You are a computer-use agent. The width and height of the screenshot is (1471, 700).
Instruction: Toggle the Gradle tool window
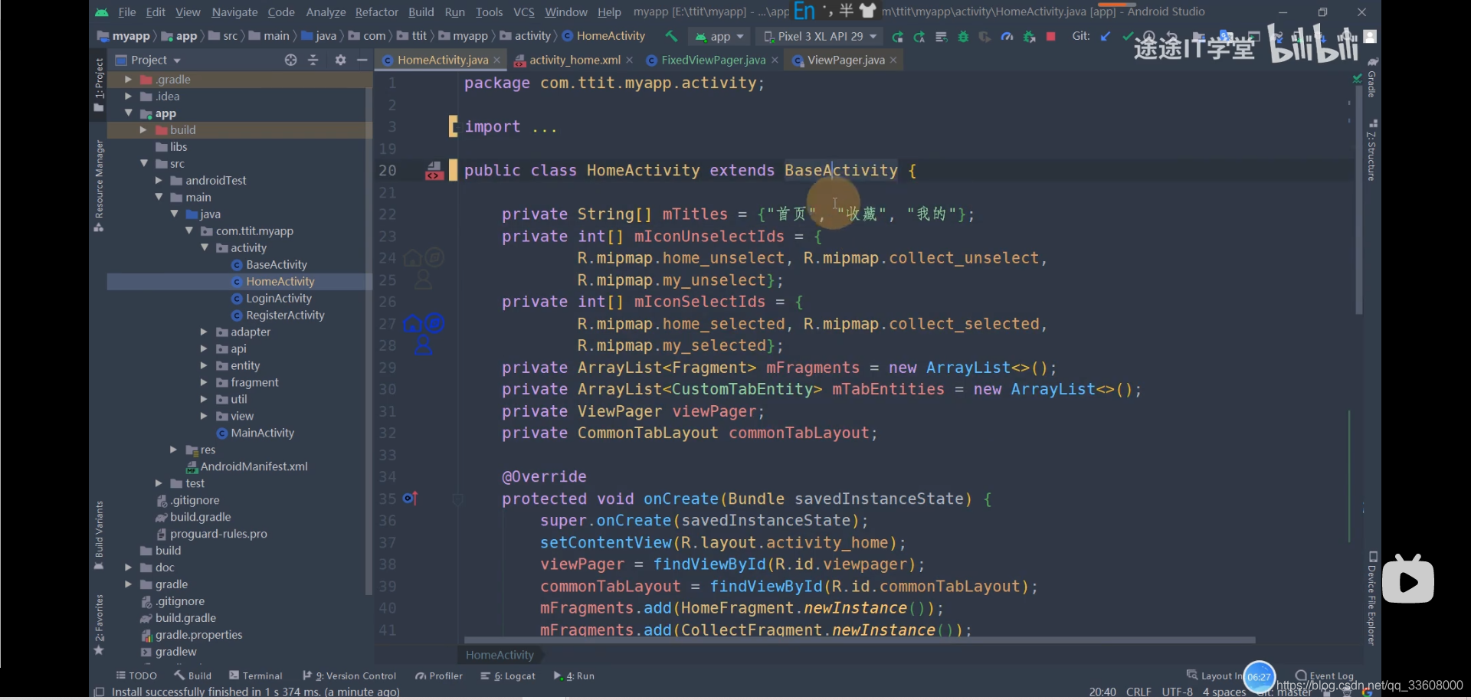pyautogui.click(x=1372, y=77)
